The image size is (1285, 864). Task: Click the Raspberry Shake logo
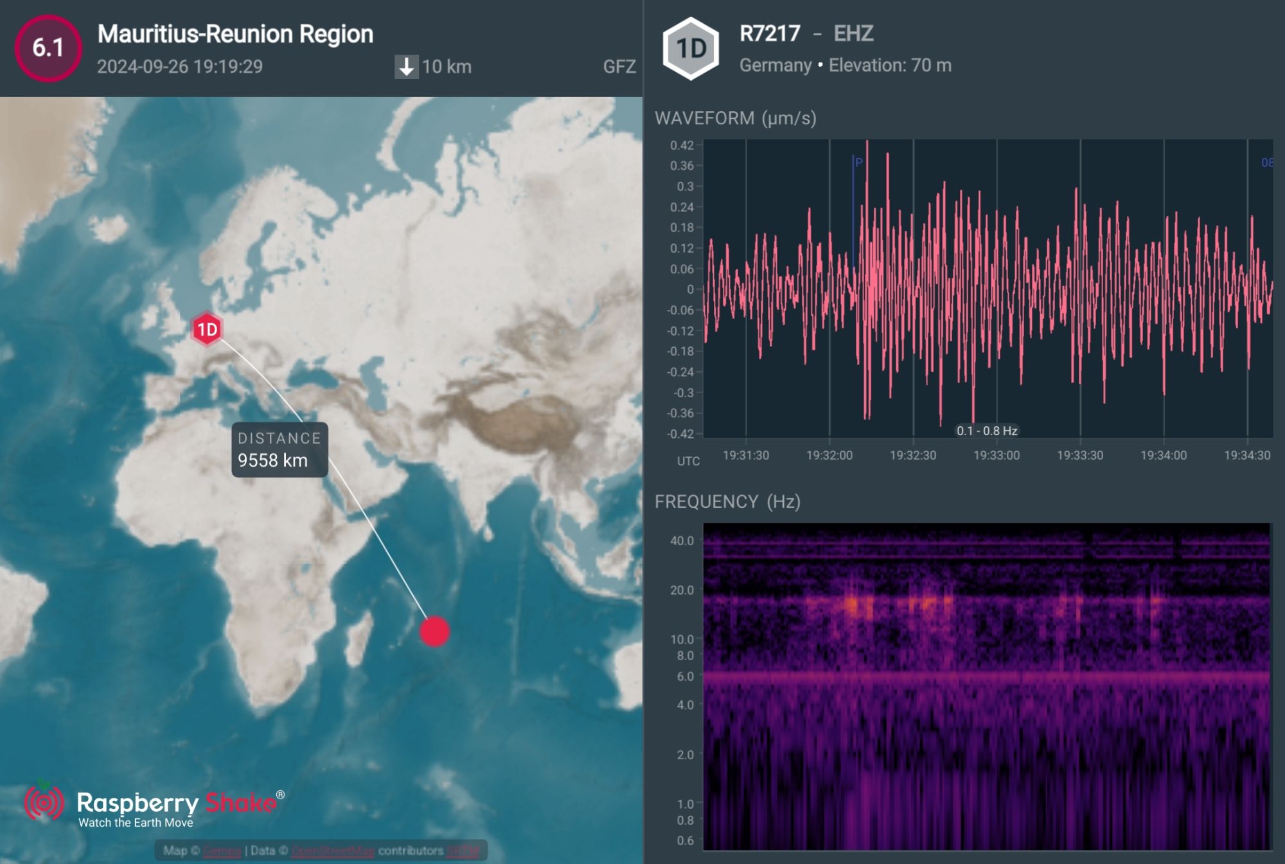pos(155,804)
